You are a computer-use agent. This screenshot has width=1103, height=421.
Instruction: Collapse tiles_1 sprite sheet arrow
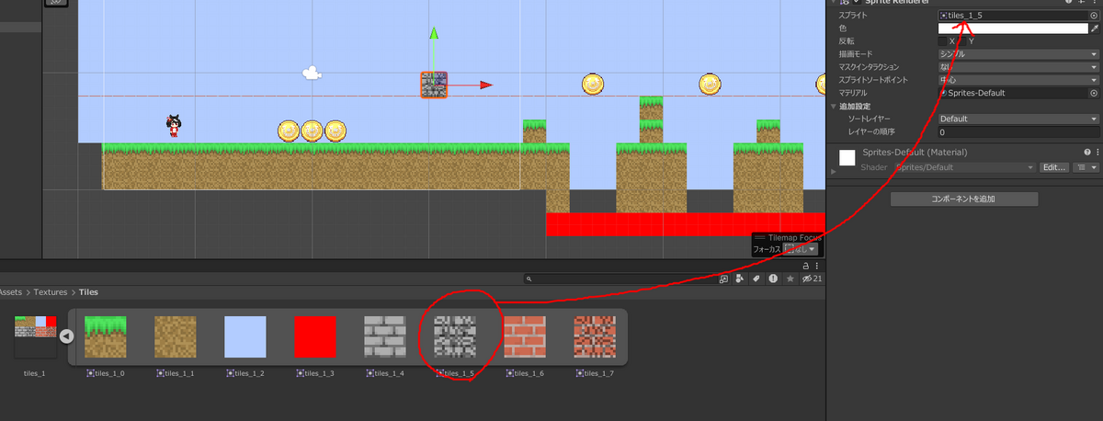coord(66,336)
